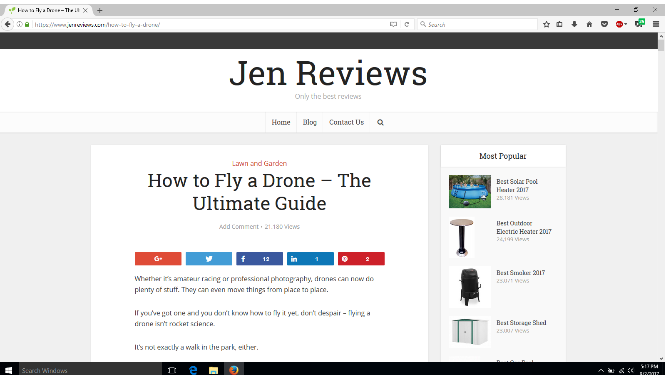This screenshot has height=375, width=666.
Task: Open the Adblock Plus icon
Action: coord(619,25)
